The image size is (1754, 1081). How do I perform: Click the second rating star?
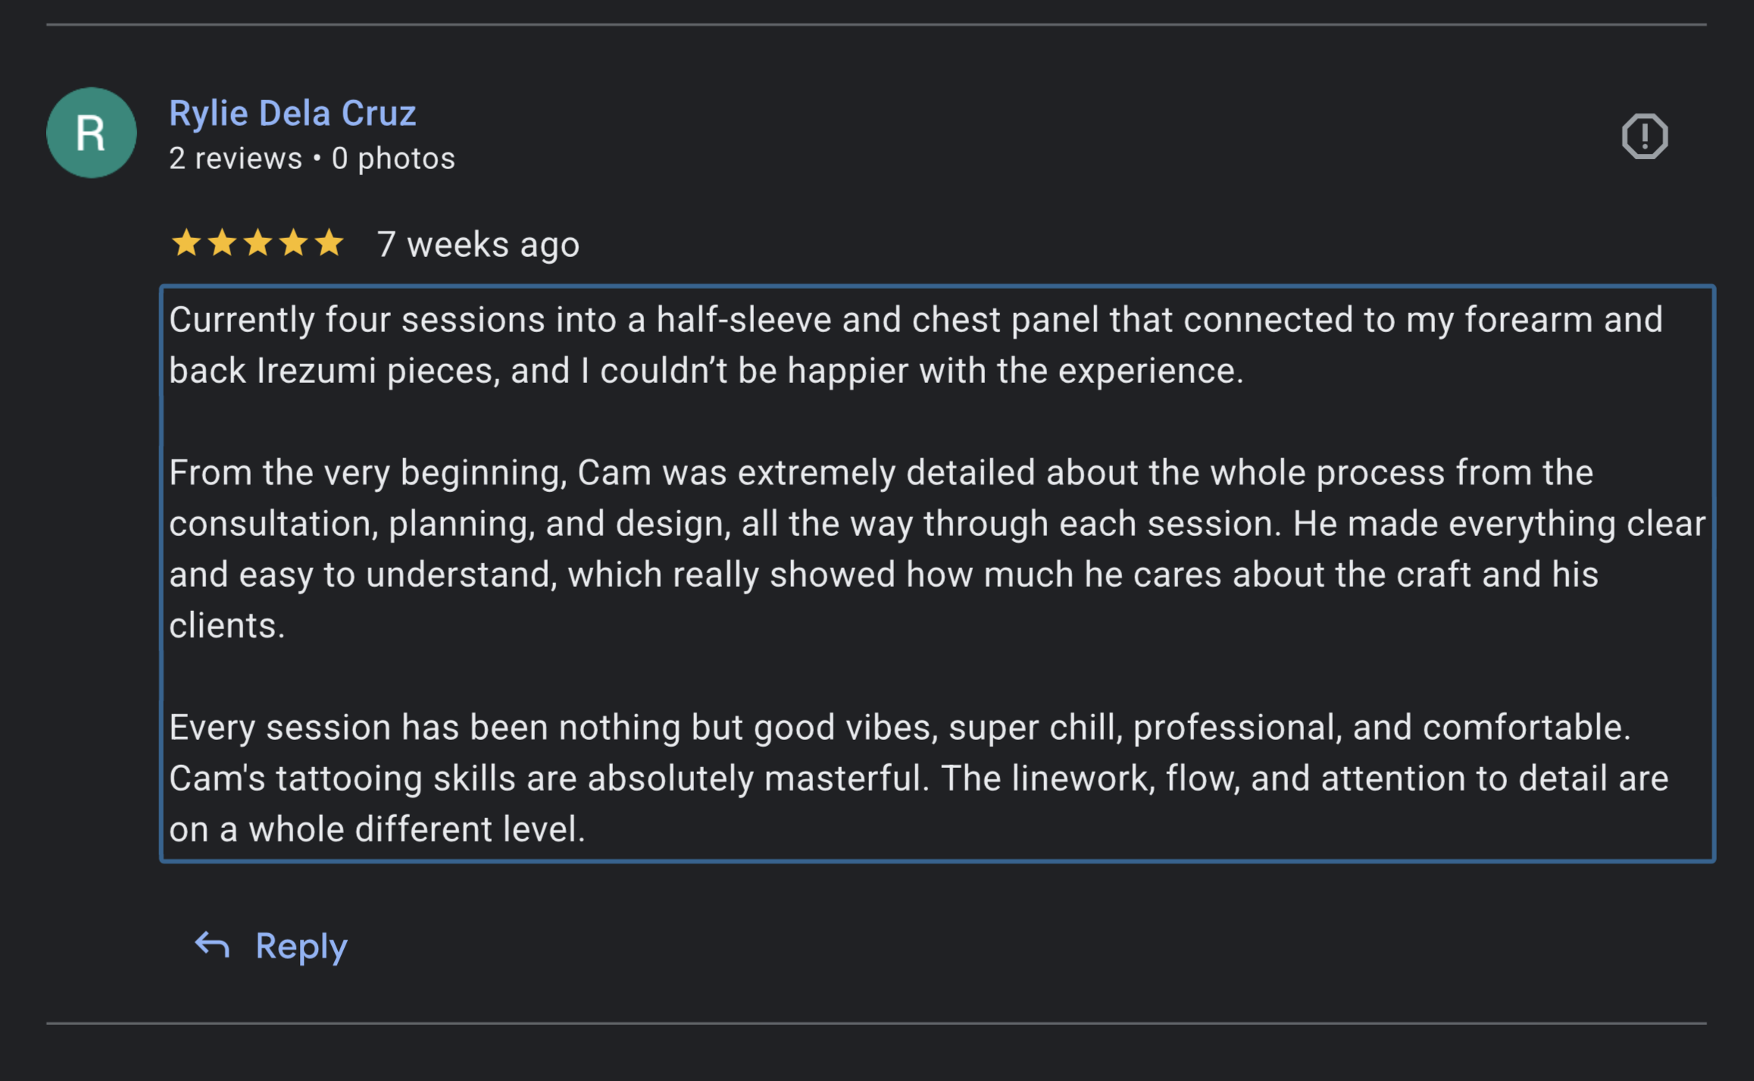click(x=222, y=243)
